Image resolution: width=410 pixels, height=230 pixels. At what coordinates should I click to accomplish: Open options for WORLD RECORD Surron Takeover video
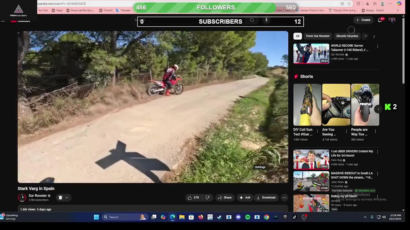click(x=377, y=46)
